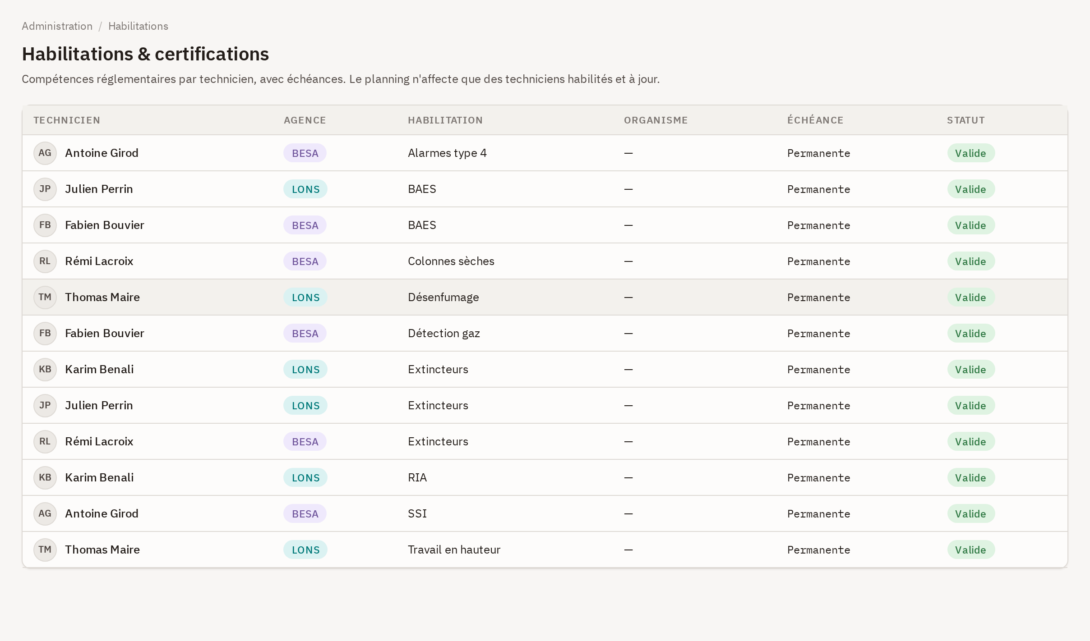Open the Administration breadcrumb link
This screenshot has width=1090, height=641.
click(x=57, y=26)
